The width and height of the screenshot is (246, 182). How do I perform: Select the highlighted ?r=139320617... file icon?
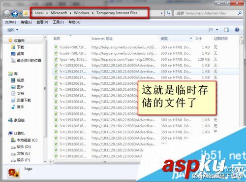pyautogui.click(x=56, y=72)
